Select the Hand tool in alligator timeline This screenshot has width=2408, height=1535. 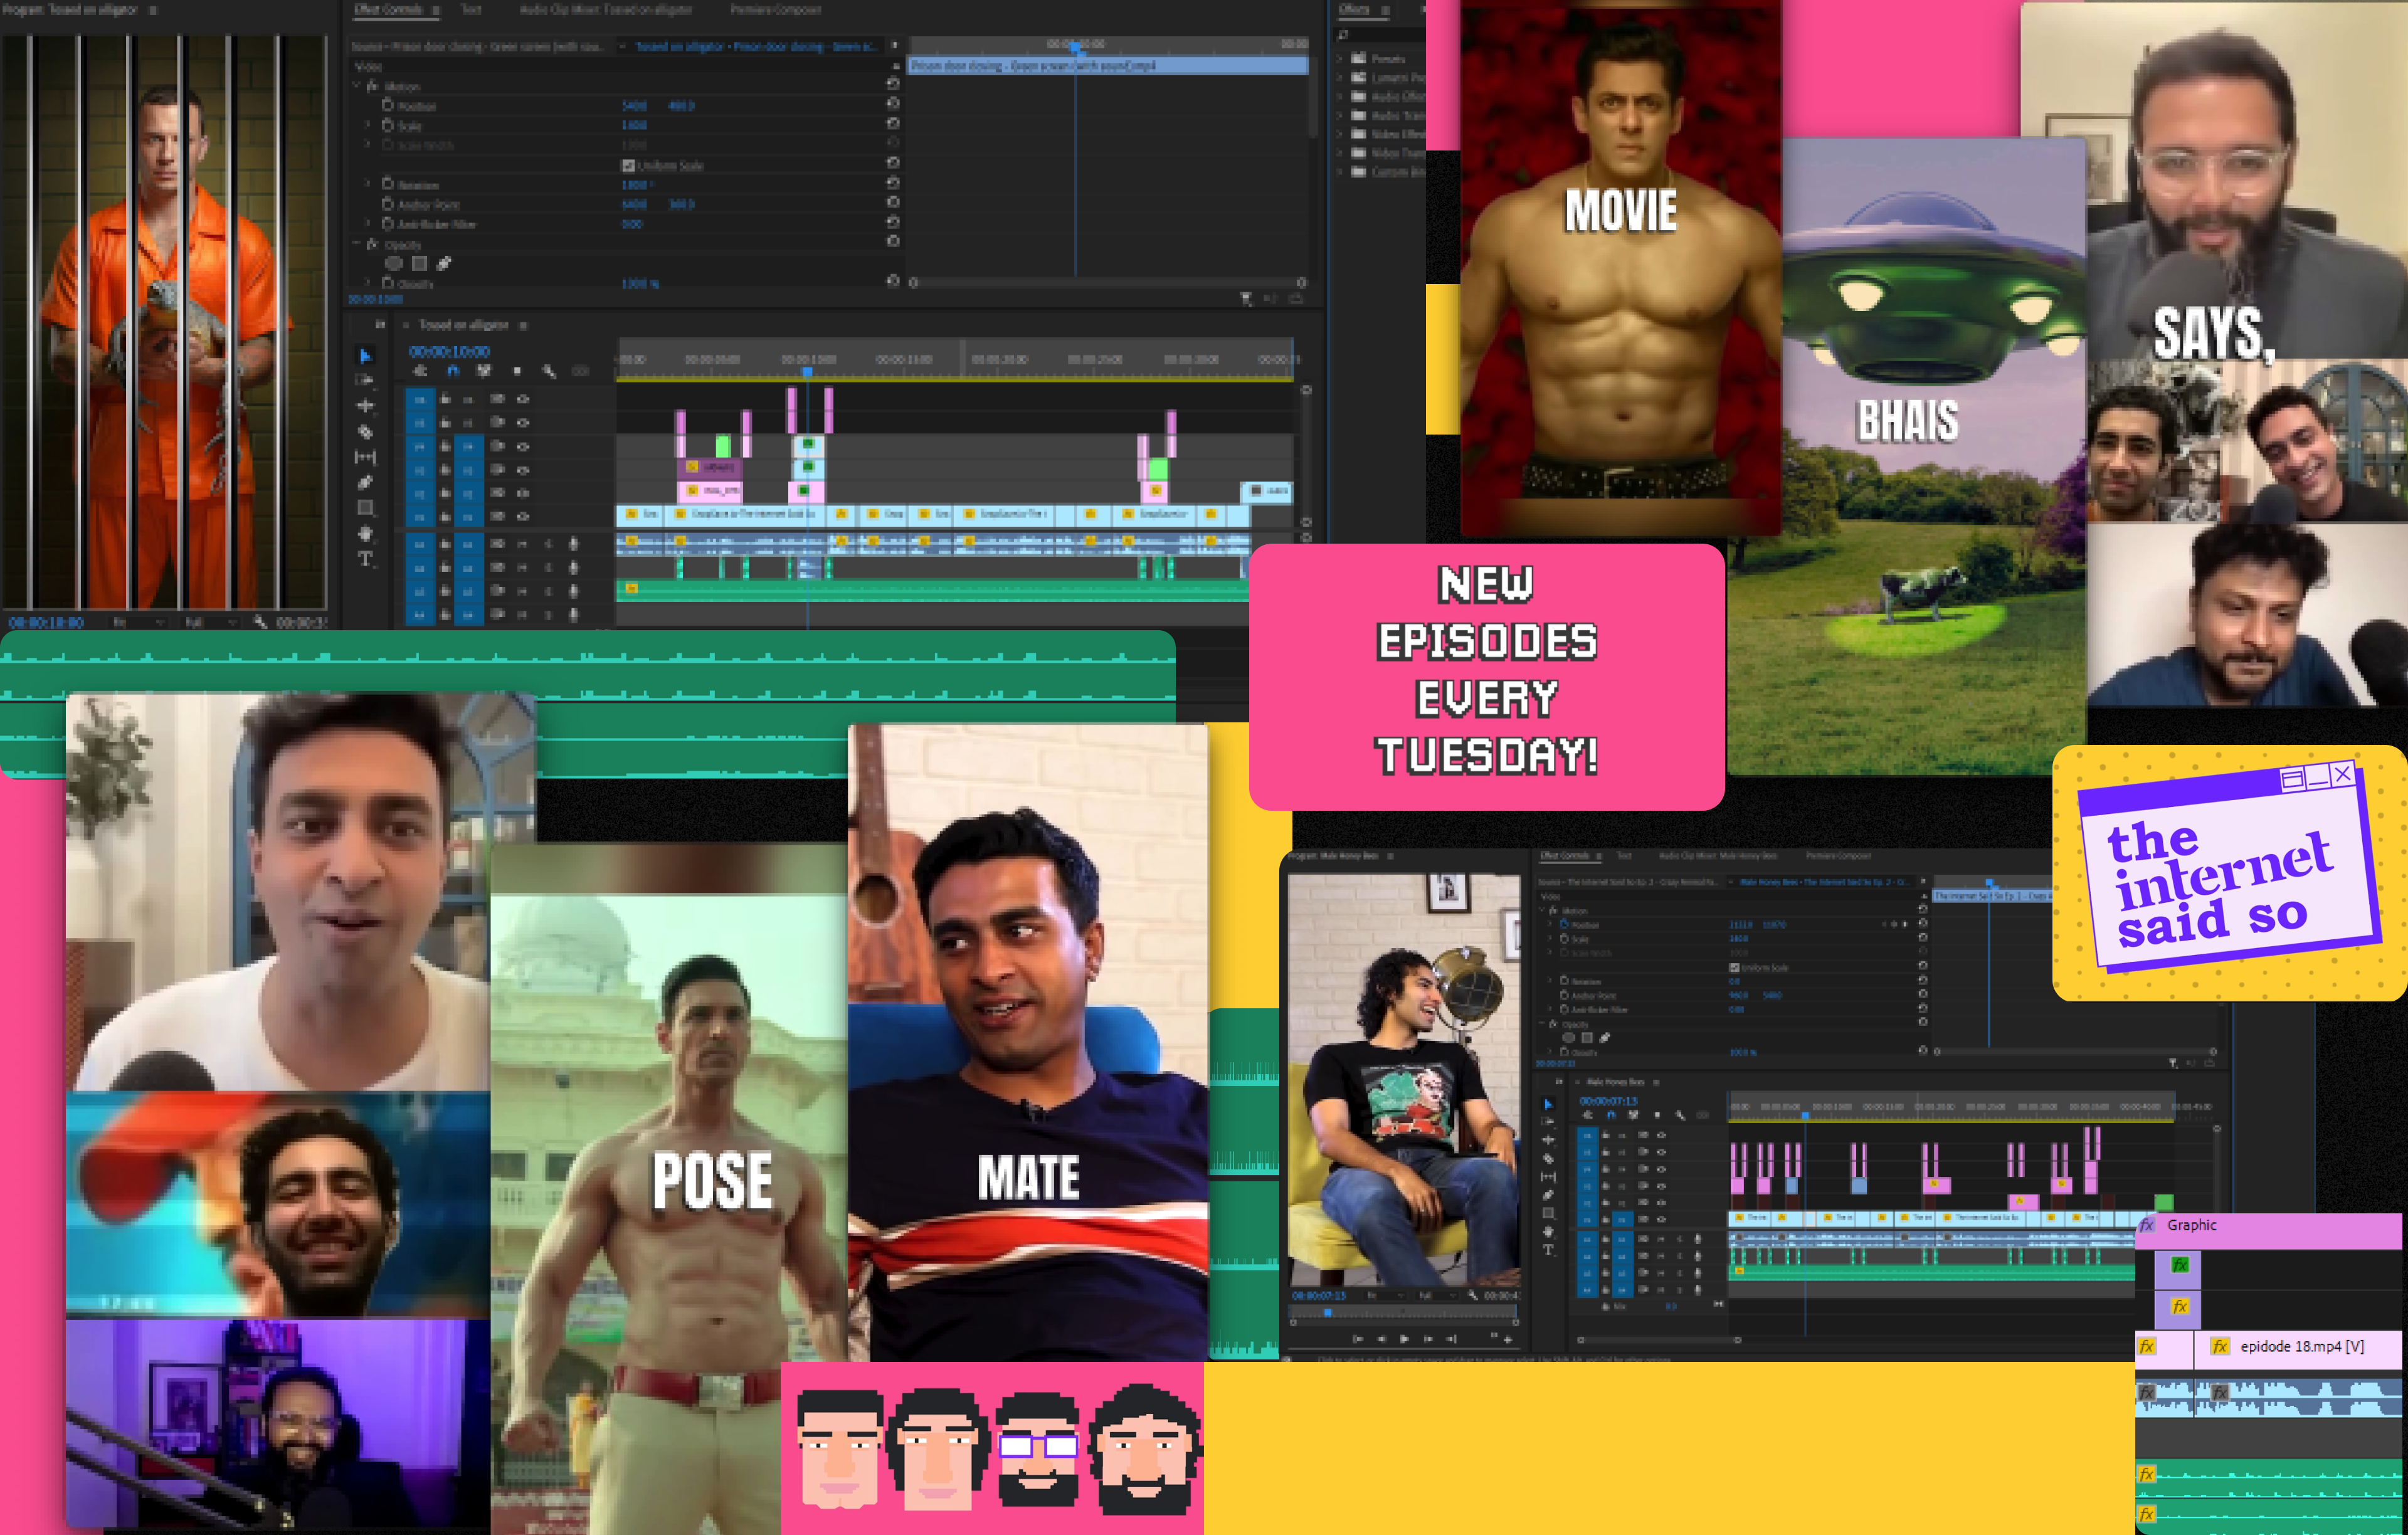(x=365, y=534)
